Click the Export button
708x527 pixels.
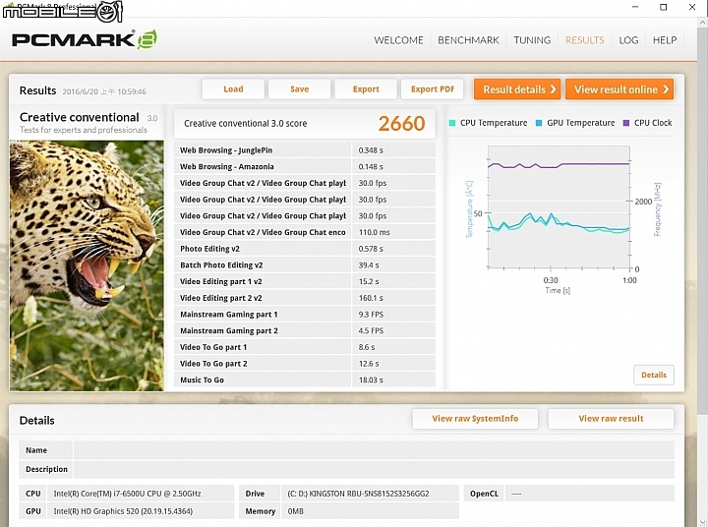pyautogui.click(x=366, y=88)
